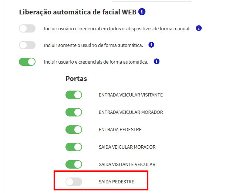Click the 'SAIDA PEDESTRE' label text
The width and height of the screenshot is (226, 193).
[117, 182]
